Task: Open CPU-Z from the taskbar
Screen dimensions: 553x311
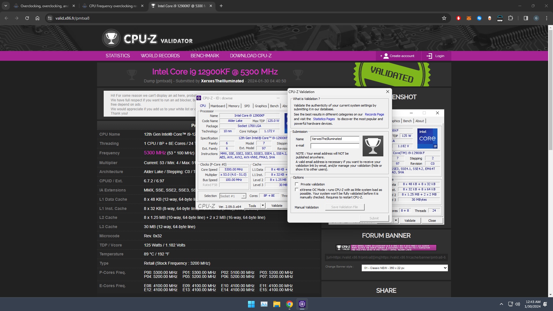Action: tap(302, 304)
